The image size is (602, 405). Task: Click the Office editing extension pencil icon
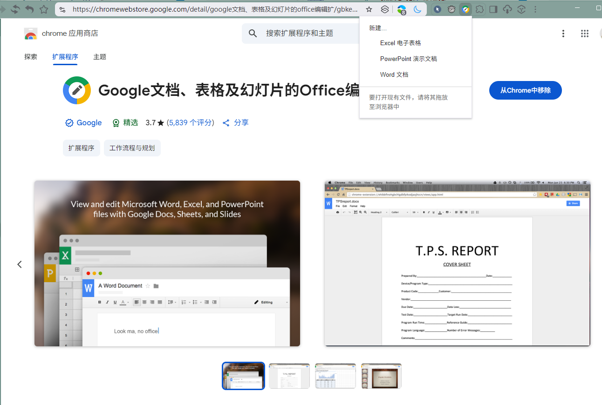pyautogui.click(x=465, y=9)
